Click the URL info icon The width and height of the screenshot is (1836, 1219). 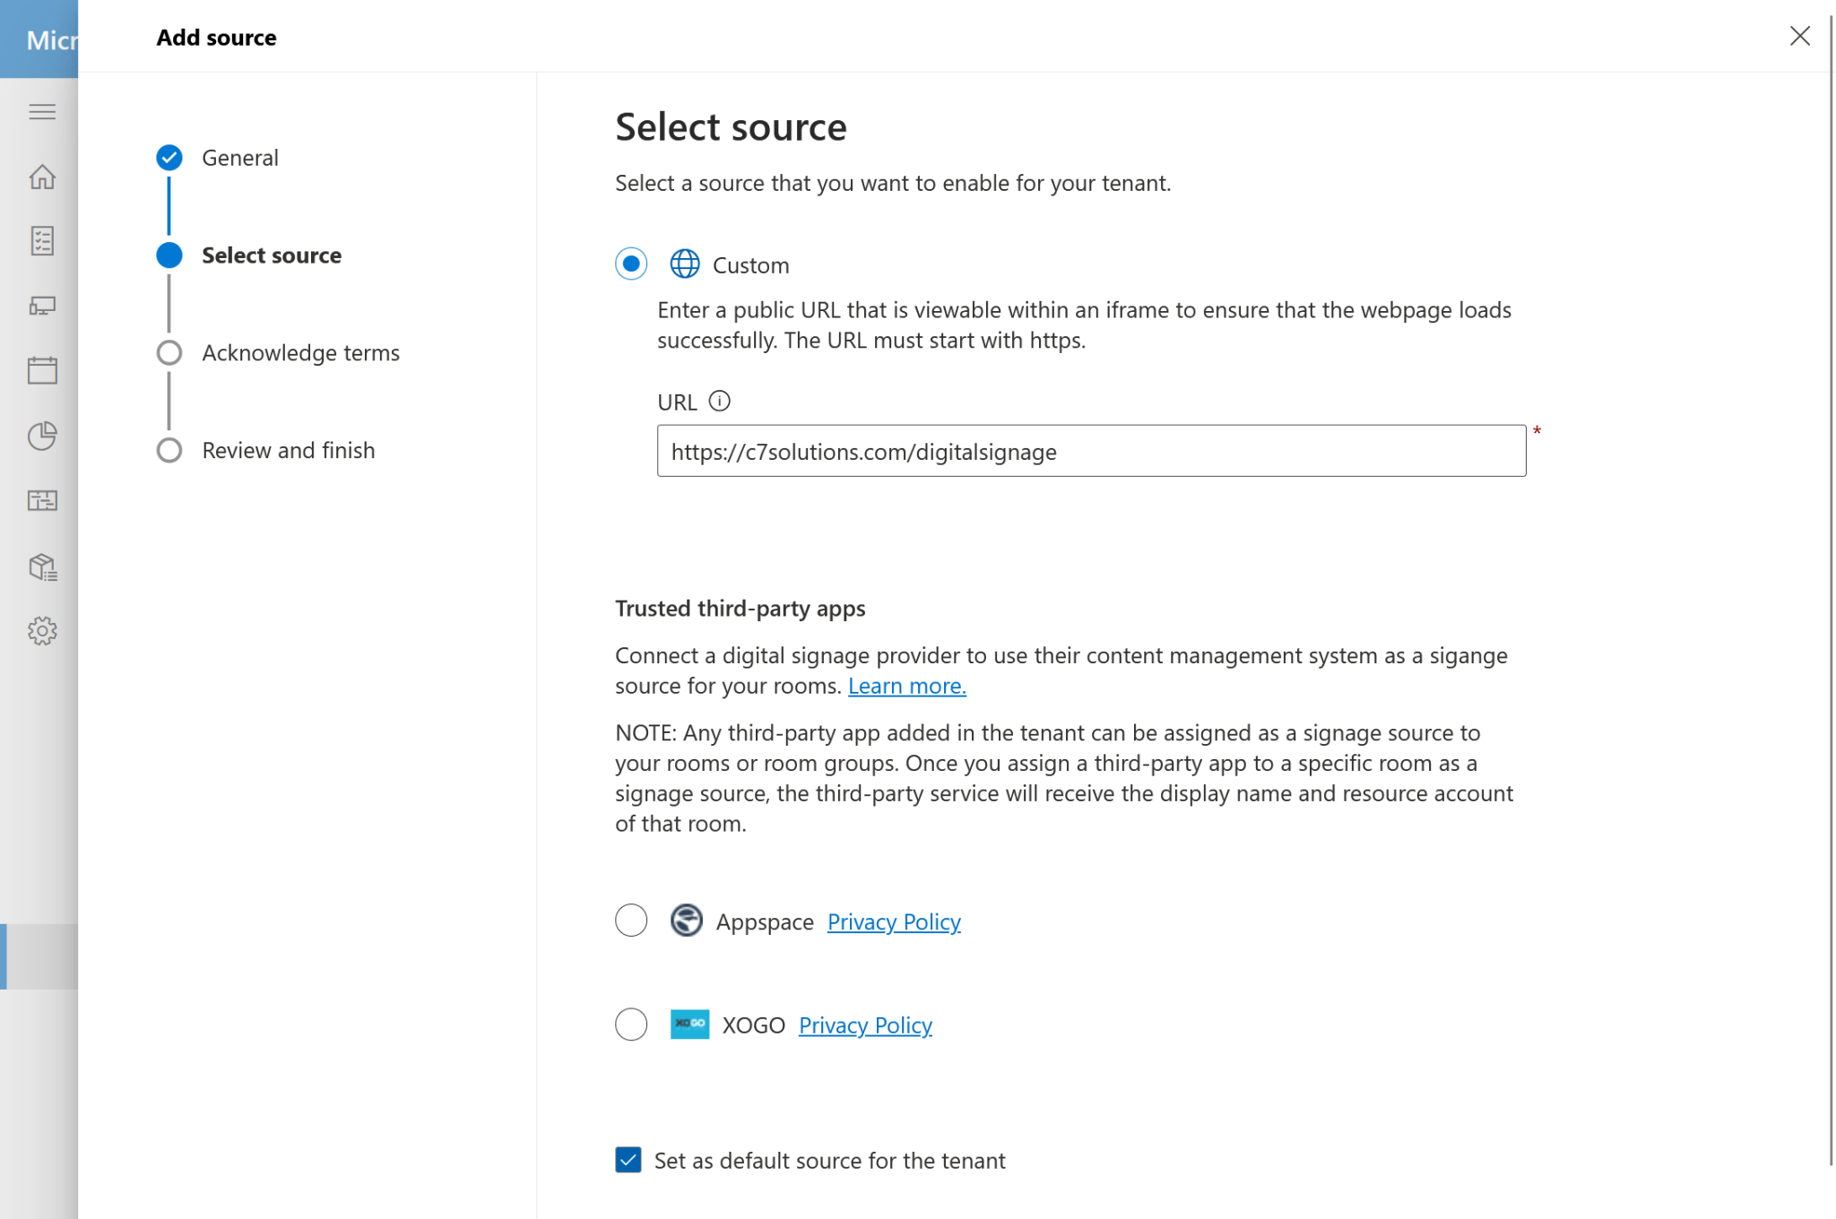(720, 401)
